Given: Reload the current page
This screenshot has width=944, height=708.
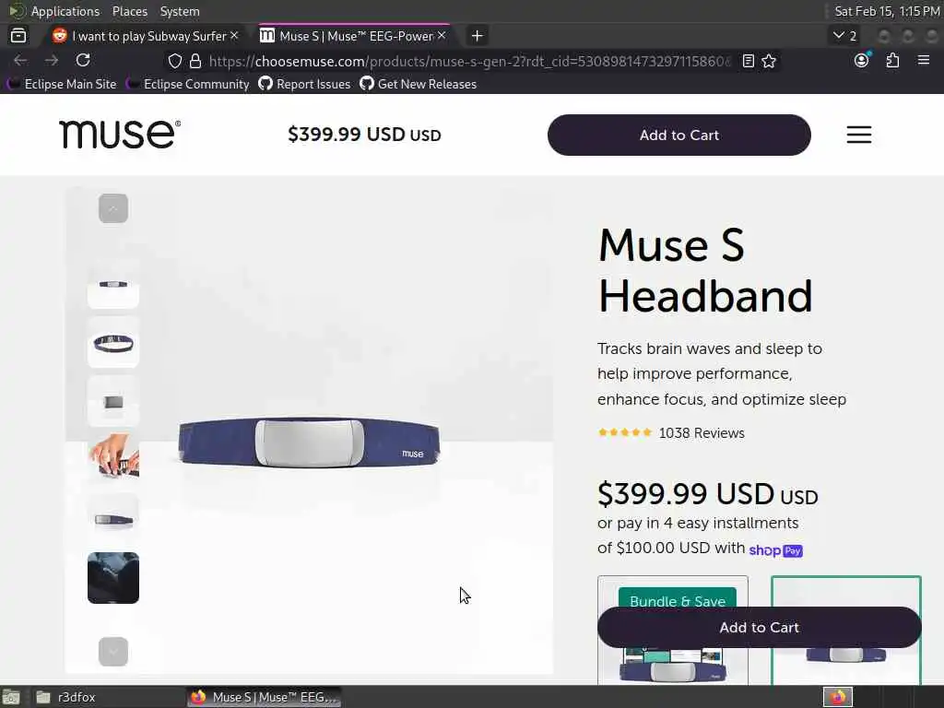Looking at the screenshot, I should (x=83, y=60).
